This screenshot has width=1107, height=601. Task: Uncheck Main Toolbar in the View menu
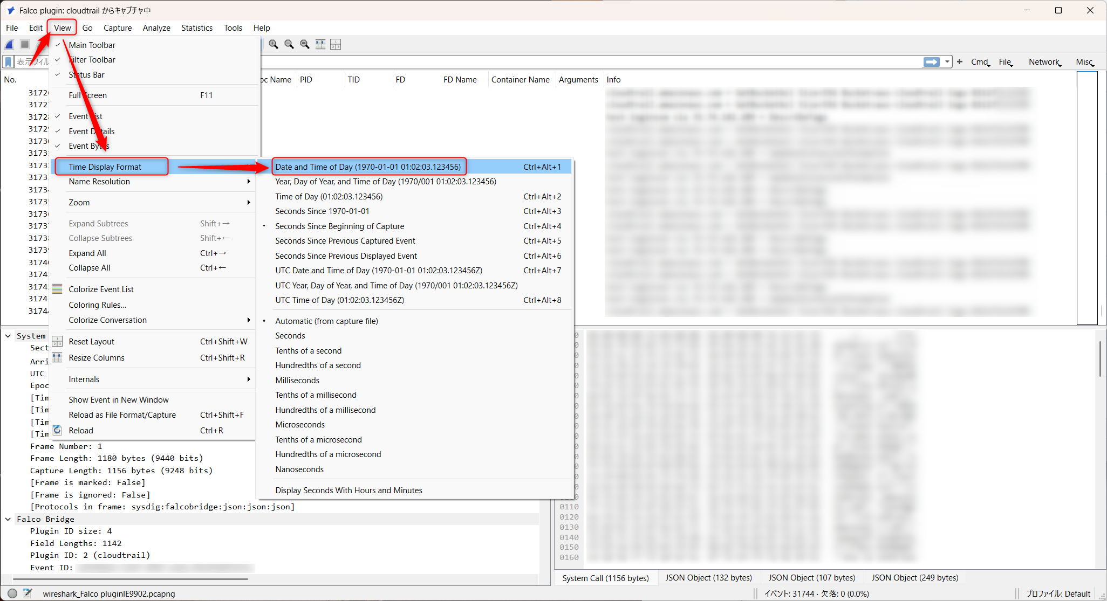click(92, 45)
